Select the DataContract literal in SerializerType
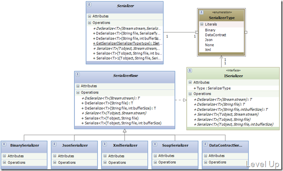Image resolution: width=283 pixels, height=171 pixels. point(215,35)
